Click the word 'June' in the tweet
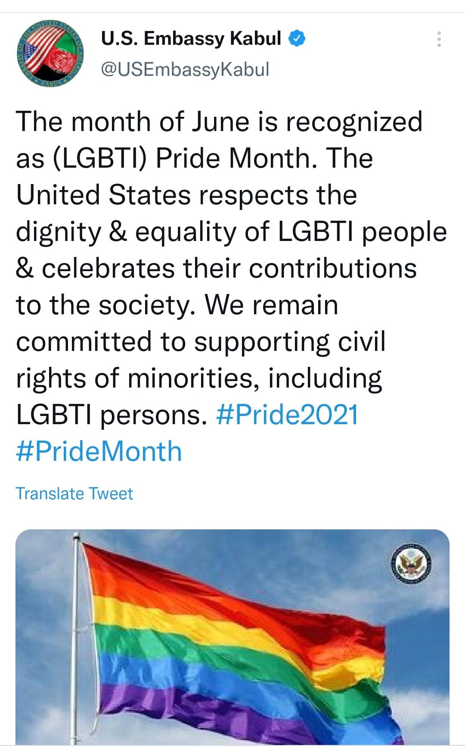 [x=220, y=122]
